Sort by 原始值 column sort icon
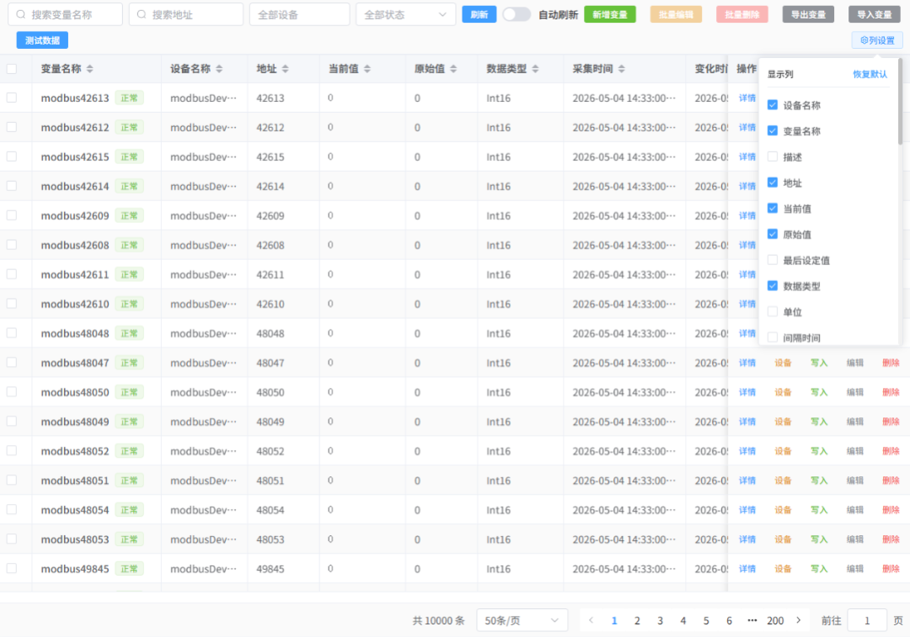 point(454,69)
